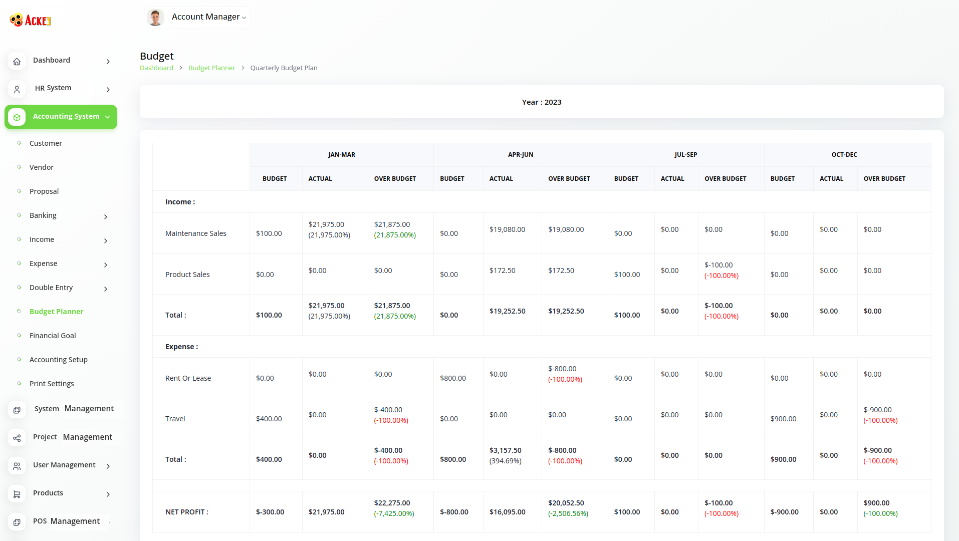Open the Proposal menu item
Screen dimensions: 959x541
pyautogui.click(x=44, y=191)
